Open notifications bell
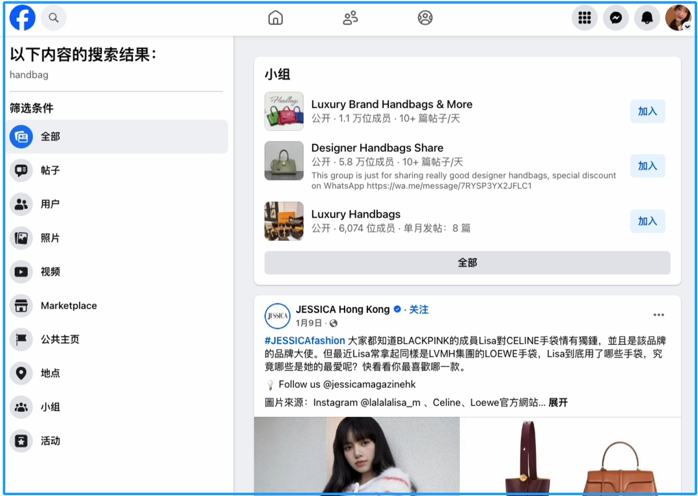 tap(647, 18)
